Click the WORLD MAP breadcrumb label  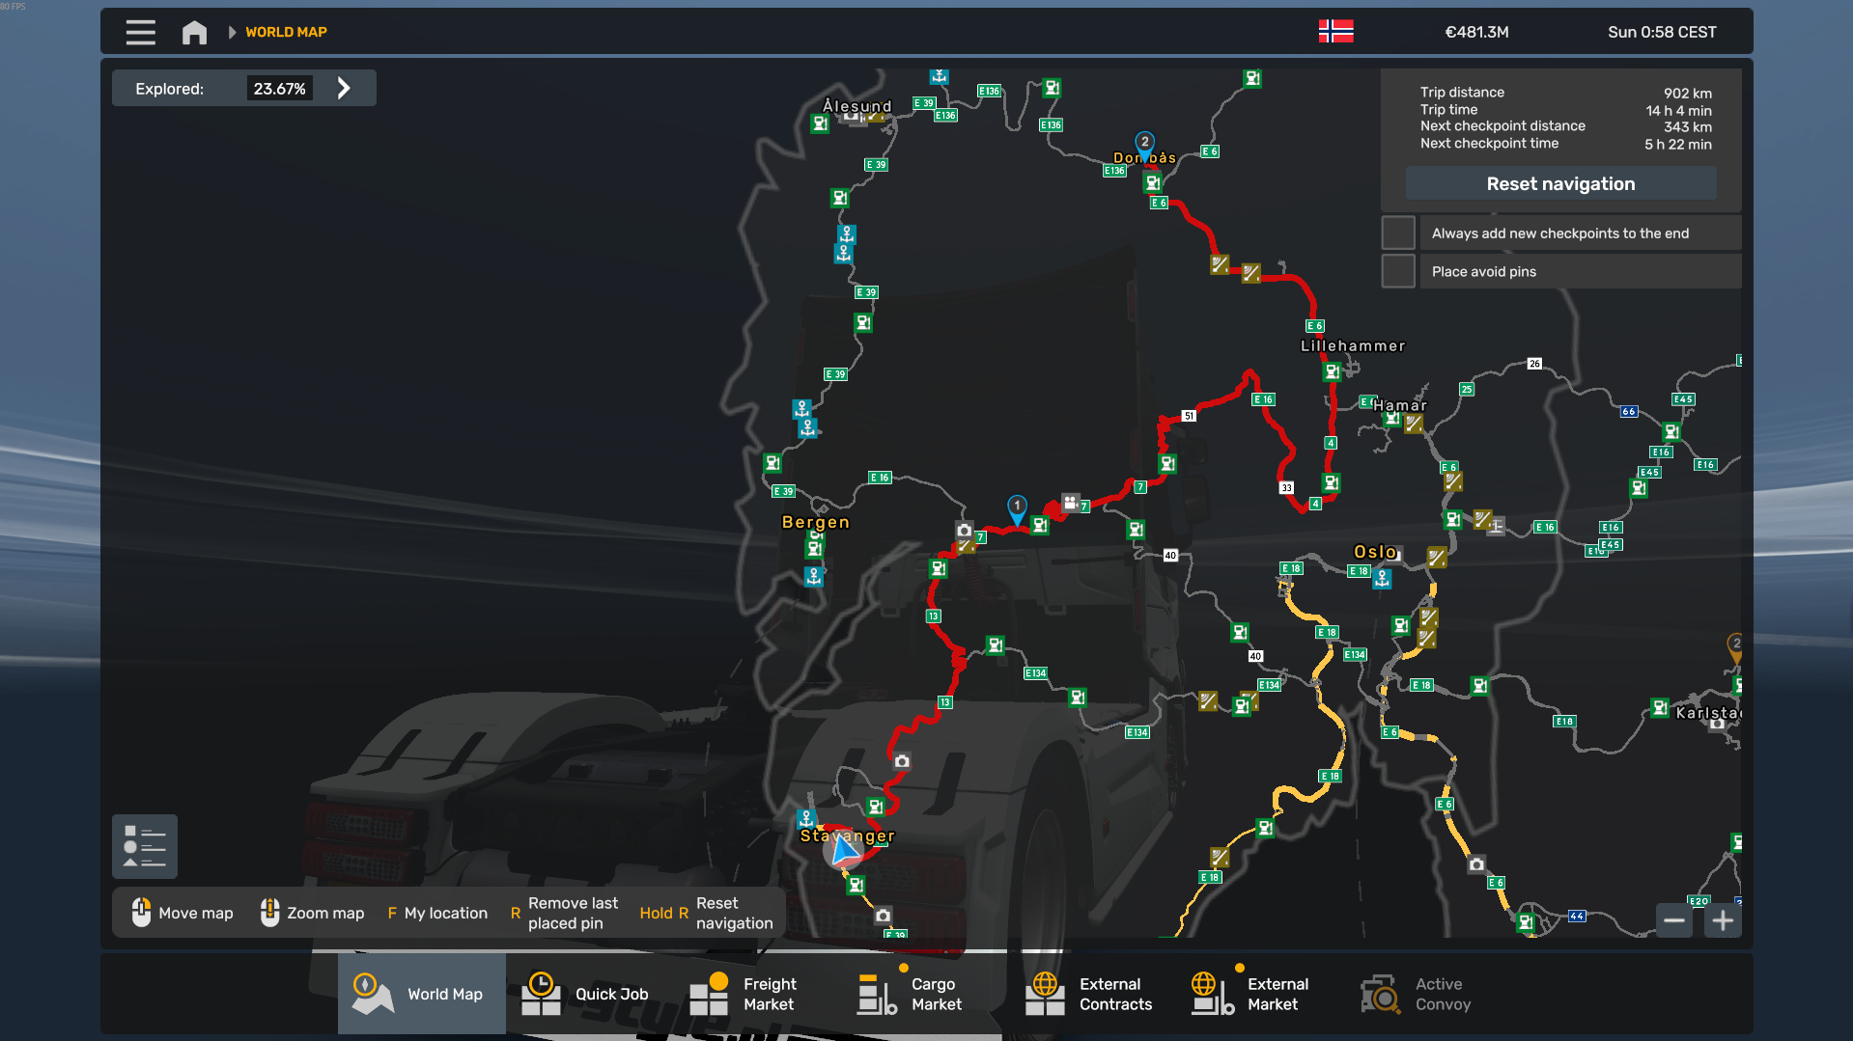tap(286, 32)
